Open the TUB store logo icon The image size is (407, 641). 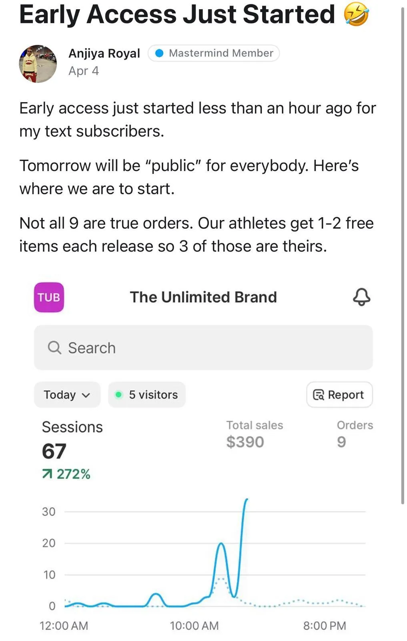click(49, 297)
